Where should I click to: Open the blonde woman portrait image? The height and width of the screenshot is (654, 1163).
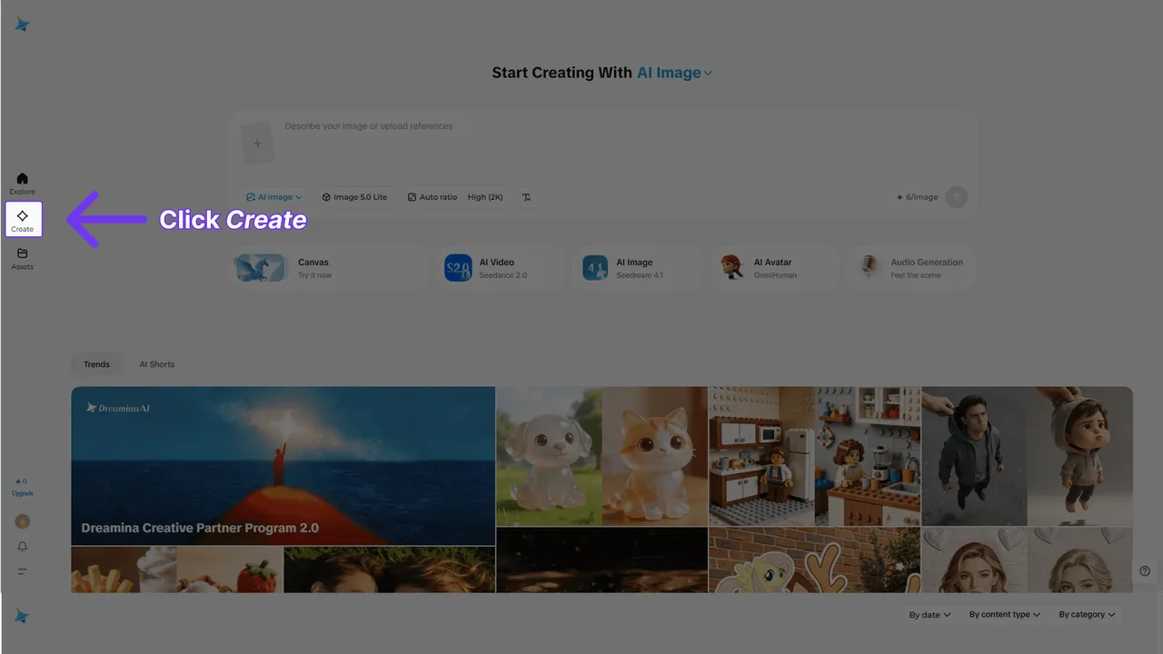pos(1028,560)
